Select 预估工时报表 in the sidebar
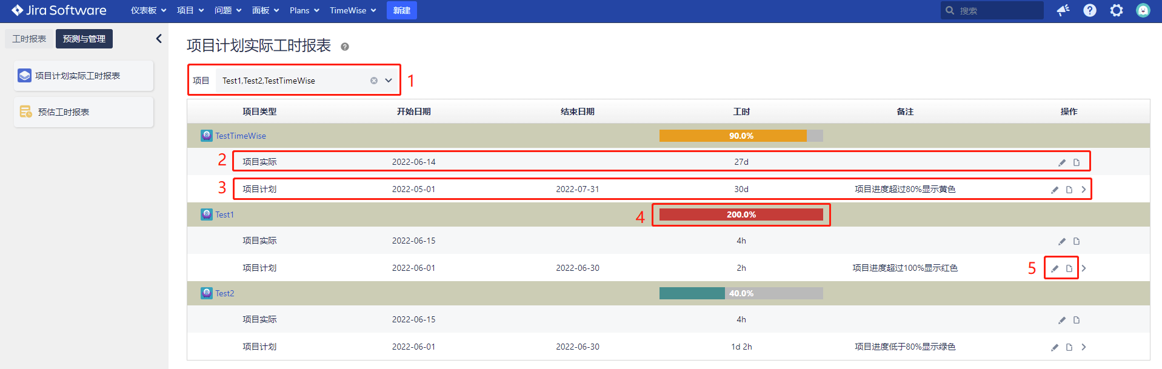The image size is (1162, 369). click(64, 112)
